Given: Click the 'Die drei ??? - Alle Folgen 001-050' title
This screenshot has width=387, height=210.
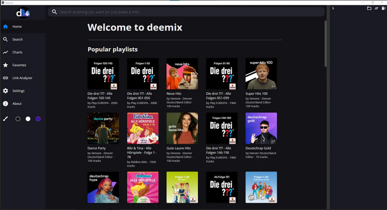Looking at the screenshot, I should 139,96.
